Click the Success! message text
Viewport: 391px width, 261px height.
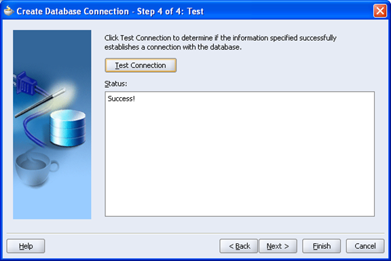click(122, 99)
